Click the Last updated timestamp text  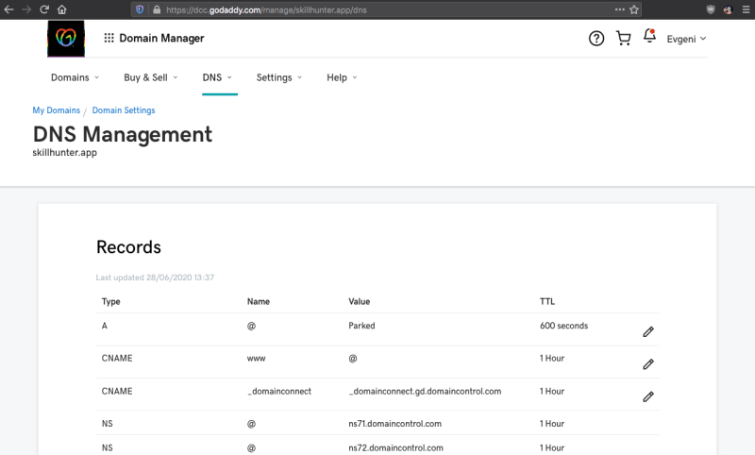point(155,278)
